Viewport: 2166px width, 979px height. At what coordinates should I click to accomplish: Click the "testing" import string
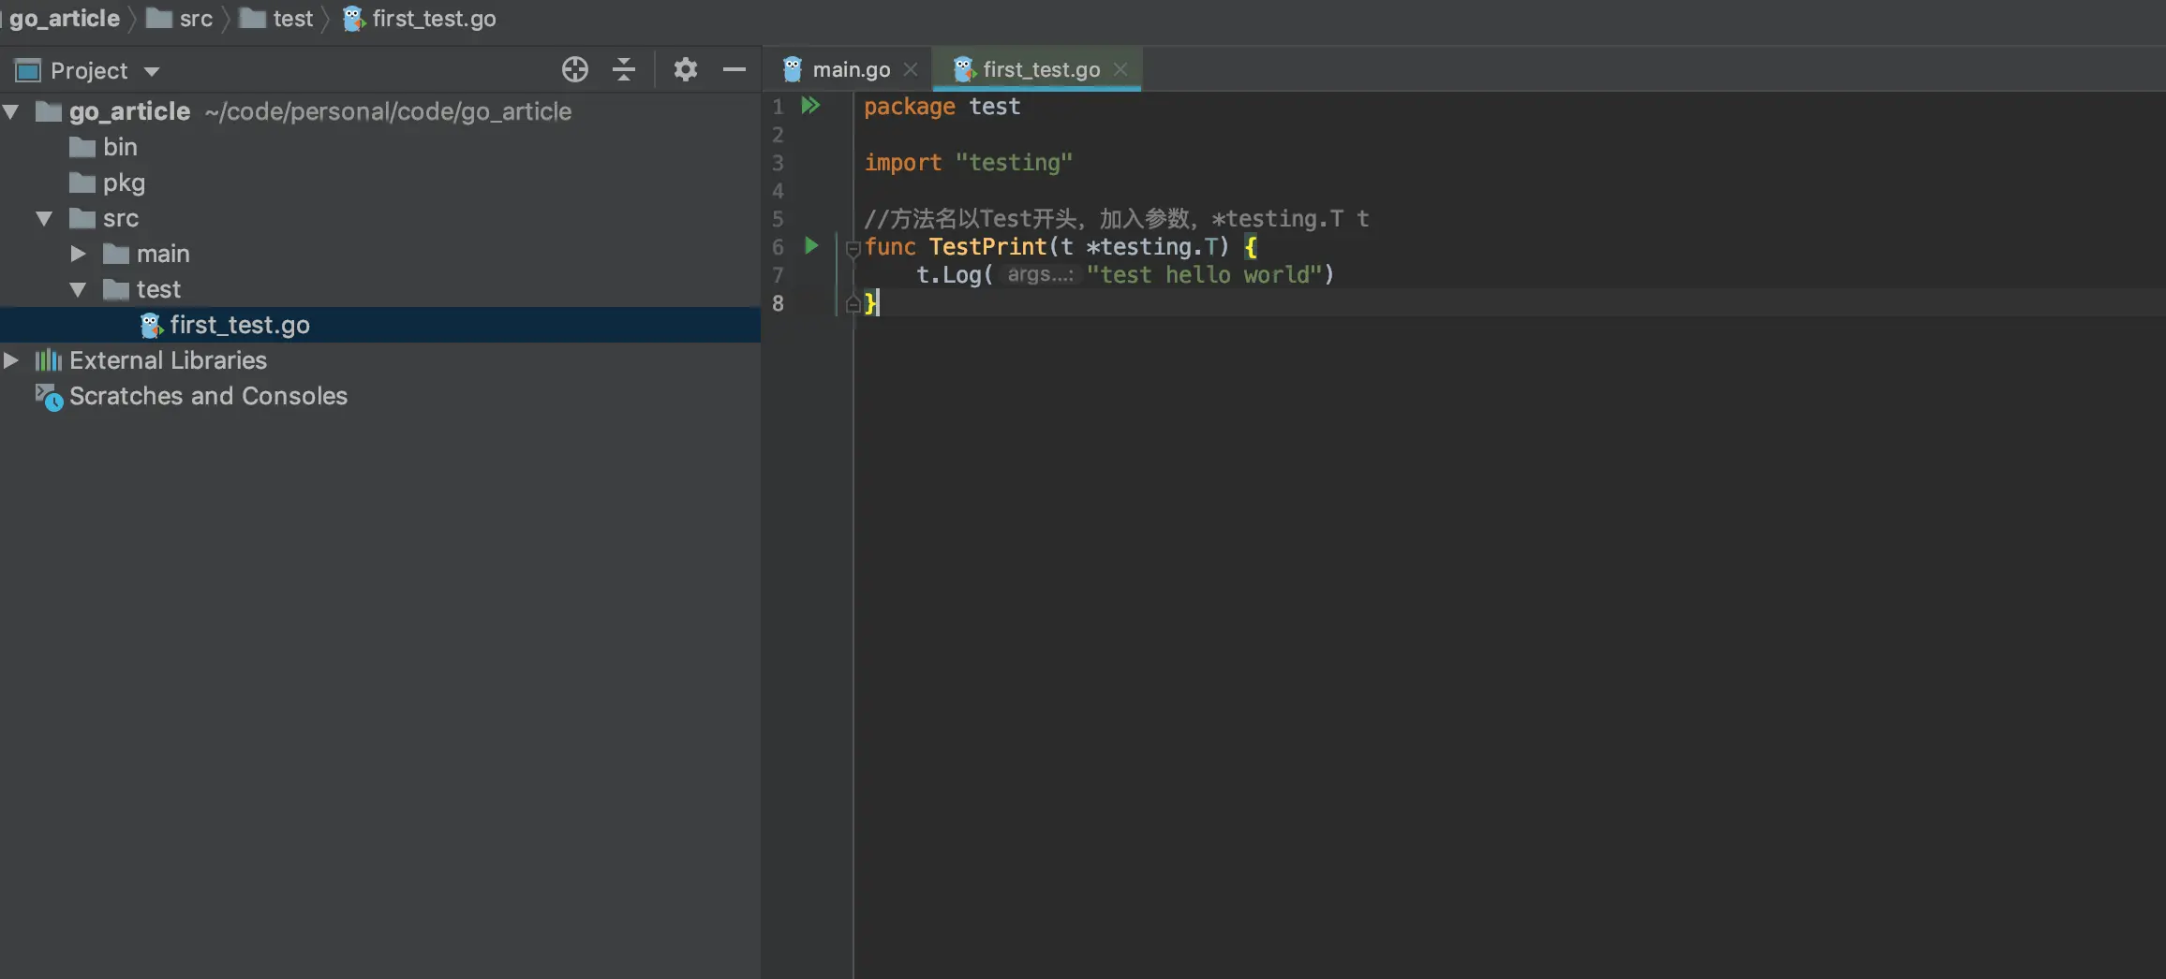pyautogui.click(x=1014, y=163)
